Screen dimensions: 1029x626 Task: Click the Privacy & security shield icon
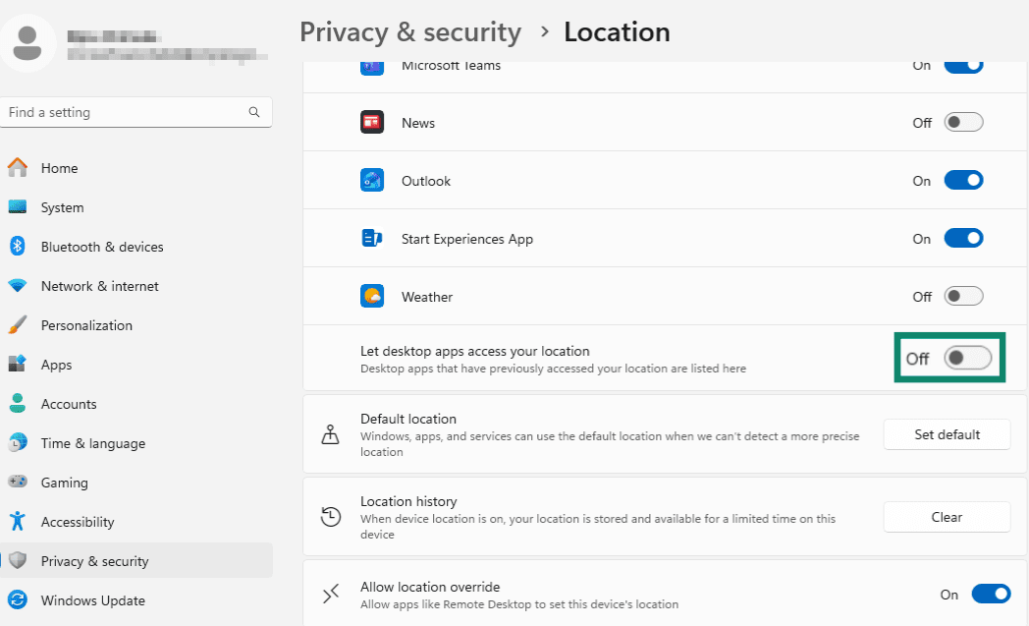click(18, 560)
